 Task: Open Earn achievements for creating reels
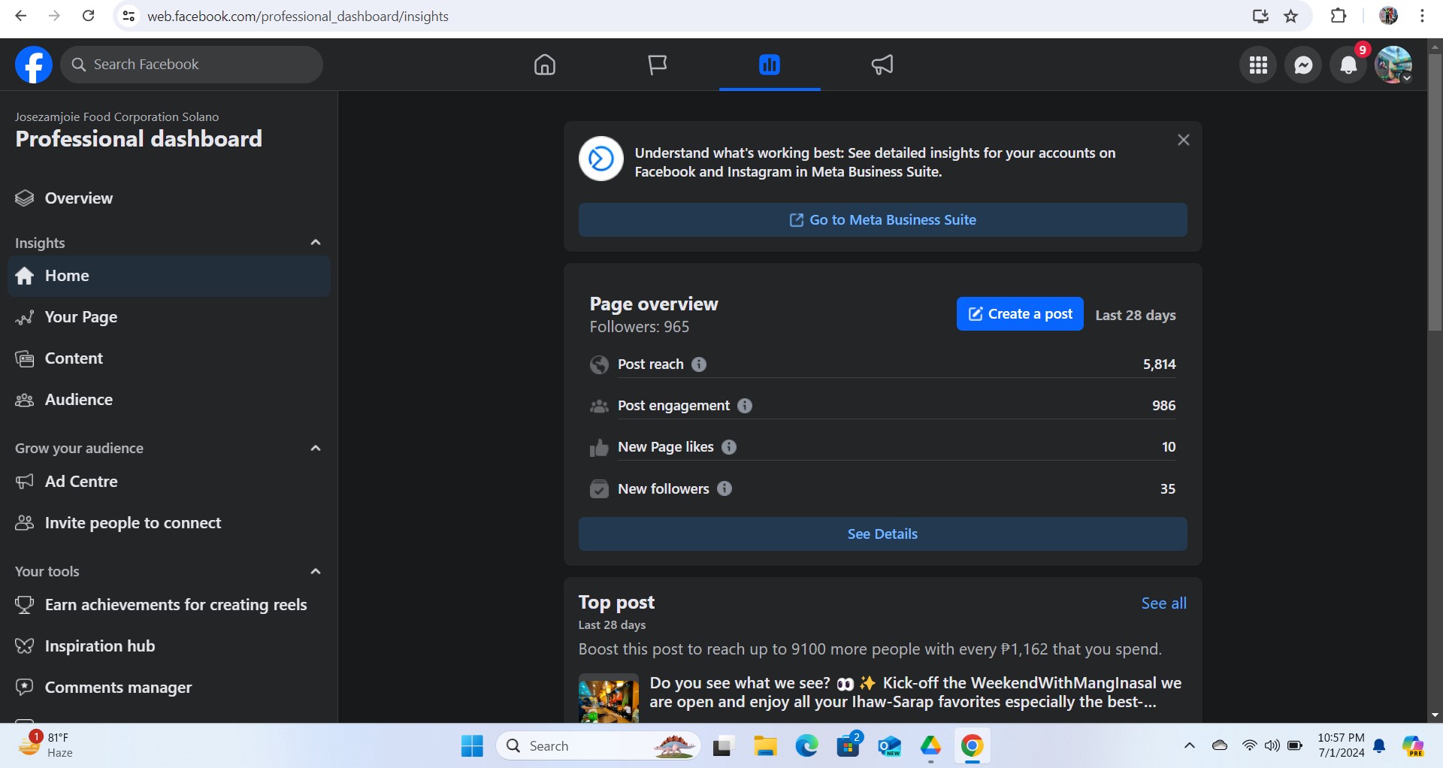[169, 605]
